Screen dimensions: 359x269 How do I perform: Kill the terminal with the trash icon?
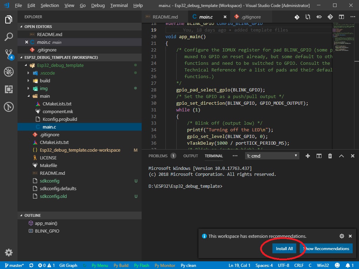330,156
